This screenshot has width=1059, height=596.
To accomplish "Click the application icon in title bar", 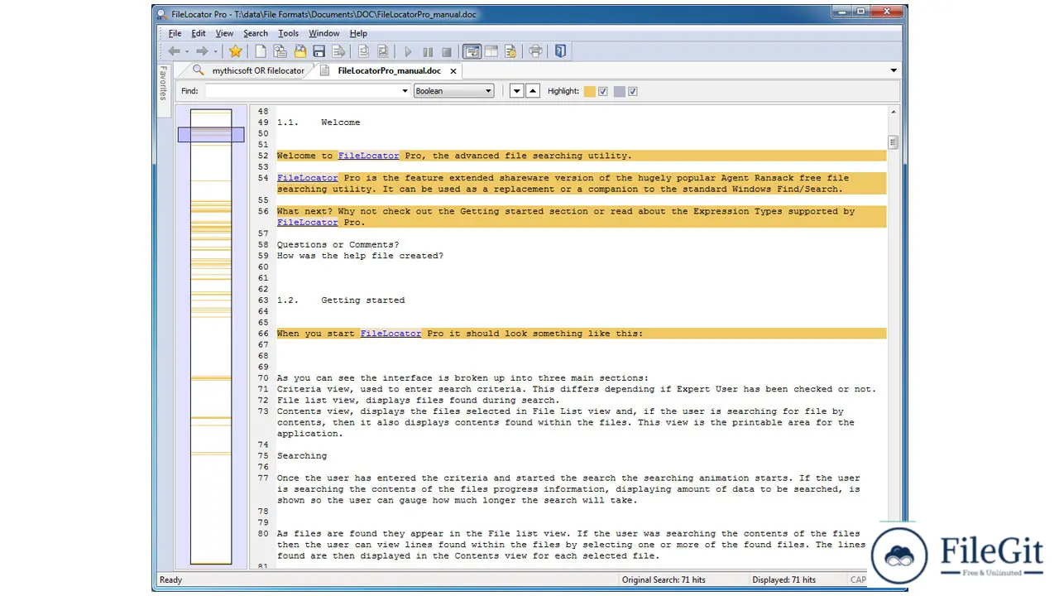I will pyautogui.click(x=162, y=14).
